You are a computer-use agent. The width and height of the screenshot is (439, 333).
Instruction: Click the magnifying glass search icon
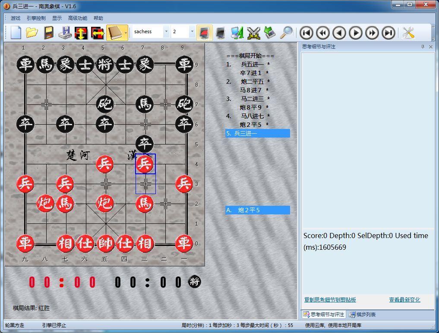[286, 33]
